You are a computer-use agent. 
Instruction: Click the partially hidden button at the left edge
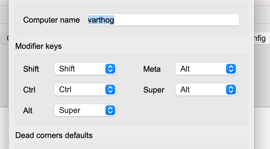(x=4, y=39)
